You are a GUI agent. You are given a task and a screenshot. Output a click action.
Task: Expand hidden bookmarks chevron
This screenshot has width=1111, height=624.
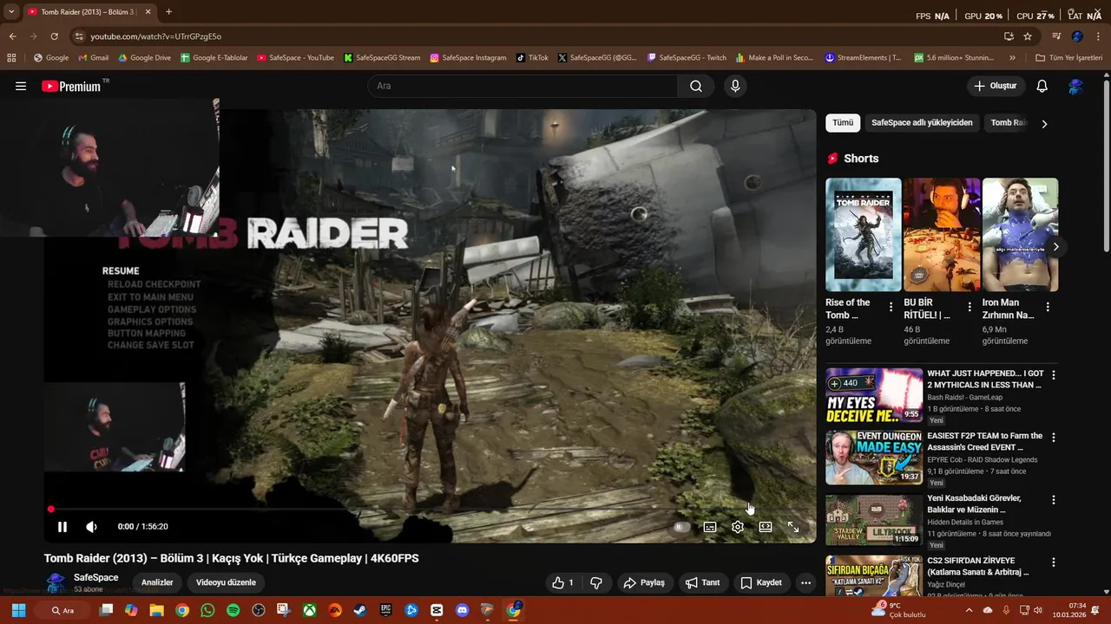tap(1012, 58)
